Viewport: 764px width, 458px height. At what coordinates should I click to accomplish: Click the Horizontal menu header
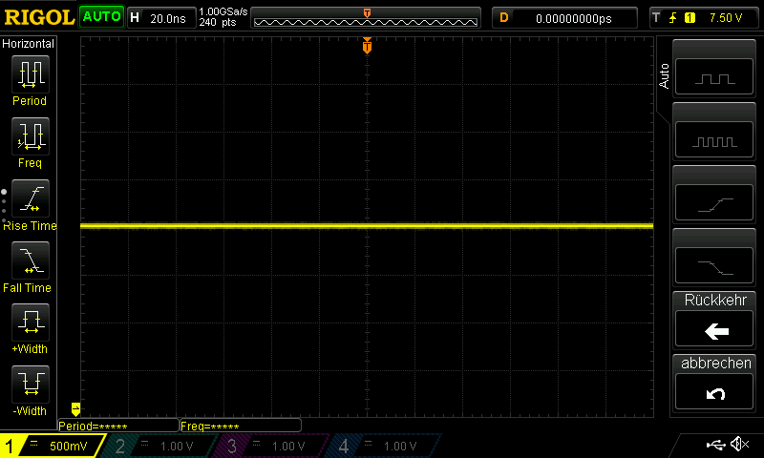click(29, 43)
